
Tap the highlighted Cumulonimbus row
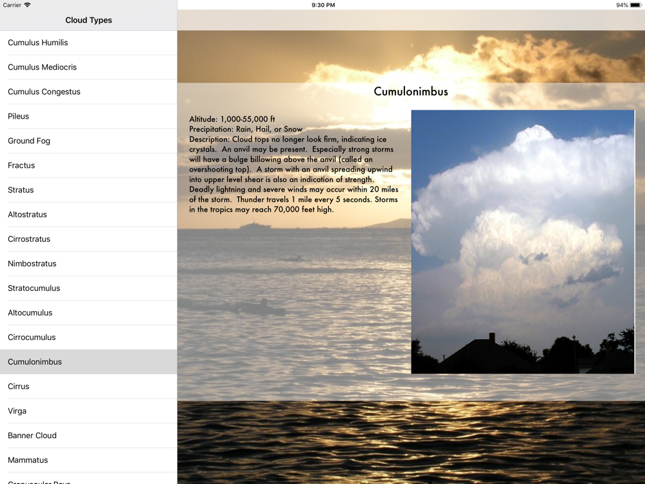click(88, 362)
